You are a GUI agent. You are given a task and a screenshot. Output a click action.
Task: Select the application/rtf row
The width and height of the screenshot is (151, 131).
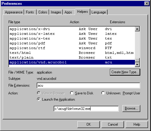(72, 48)
